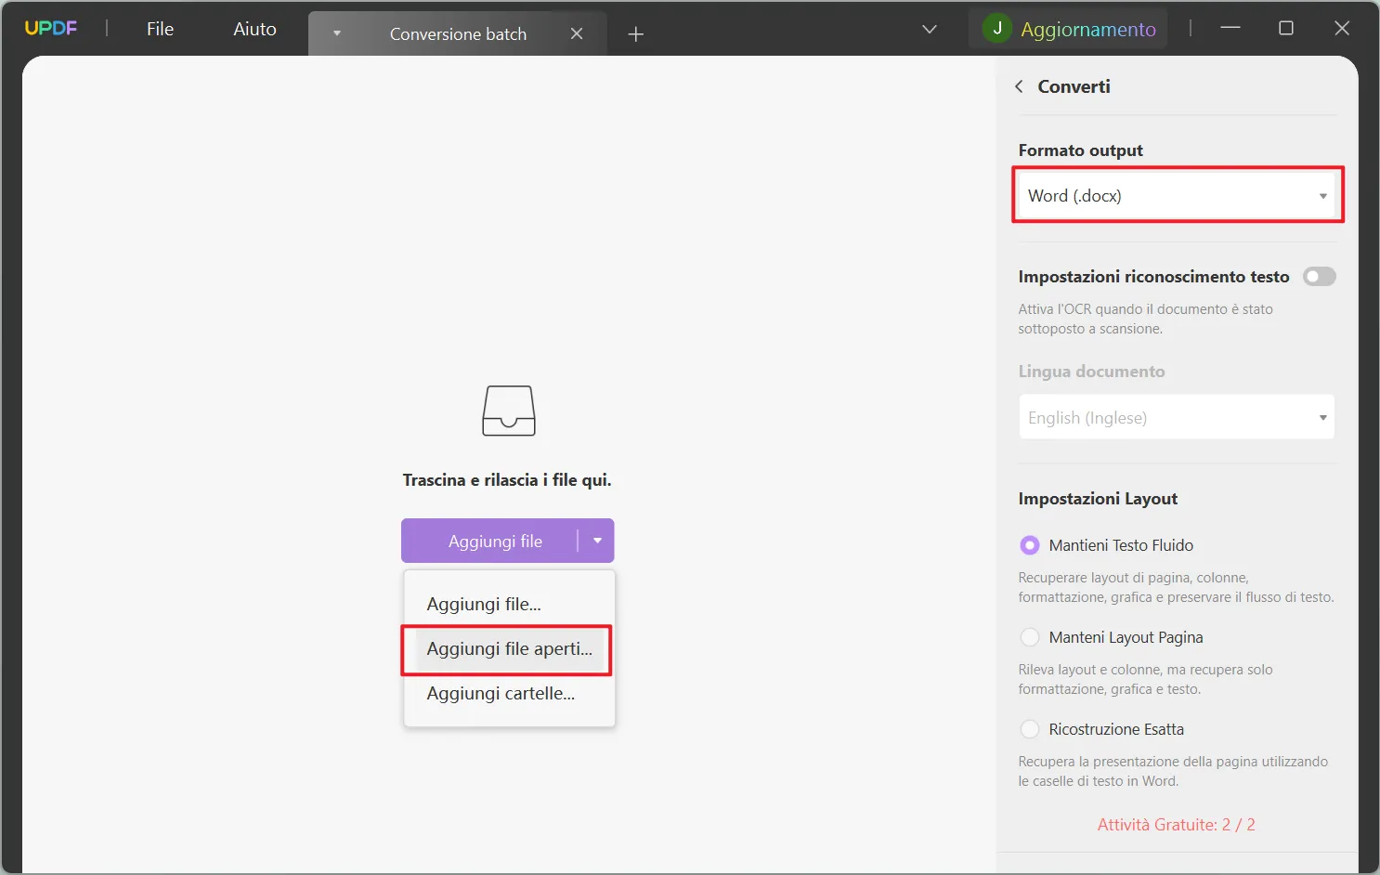Add a new tab with plus icon
1380x875 pixels.
[x=636, y=34]
